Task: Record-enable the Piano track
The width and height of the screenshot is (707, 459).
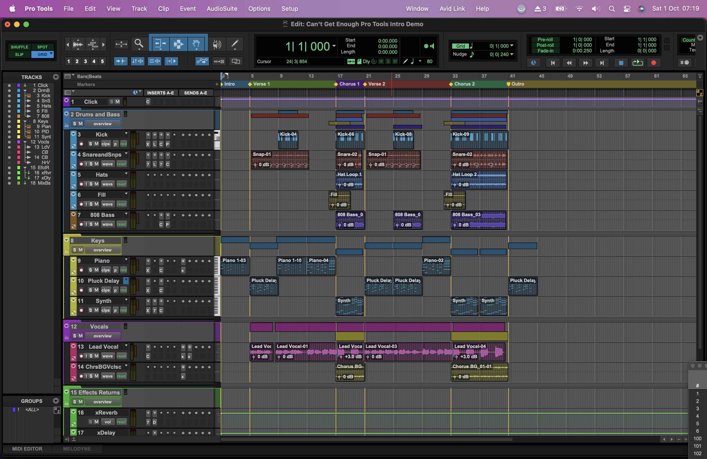Action: coord(81,270)
